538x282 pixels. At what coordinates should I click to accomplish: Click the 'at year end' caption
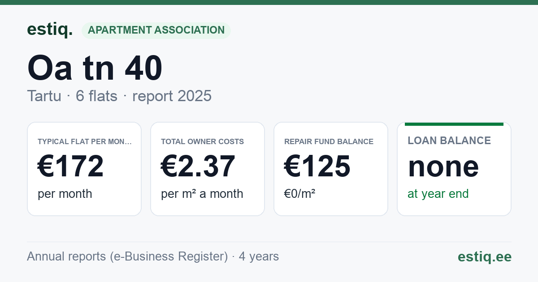(x=438, y=194)
